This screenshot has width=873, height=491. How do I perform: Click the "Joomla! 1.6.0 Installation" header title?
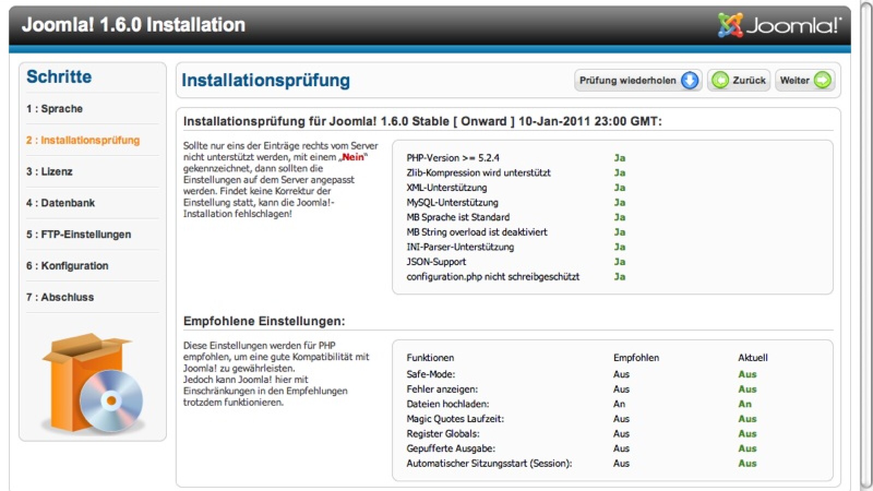[134, 25]
